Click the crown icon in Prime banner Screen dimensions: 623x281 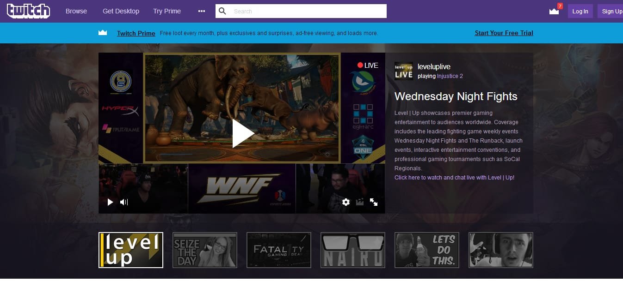pyautogui.click(x=103, y=33)
